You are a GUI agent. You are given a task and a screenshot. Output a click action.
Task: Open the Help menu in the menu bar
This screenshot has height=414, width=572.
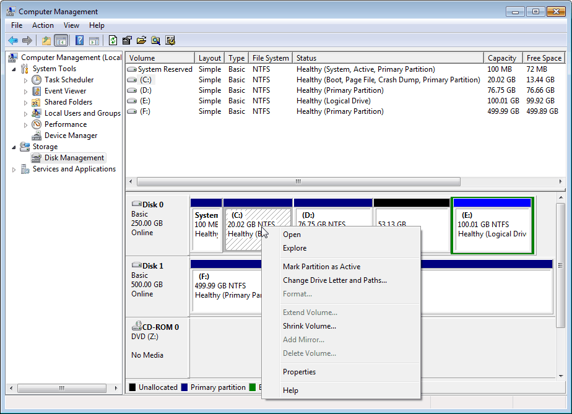click(97, 25)
